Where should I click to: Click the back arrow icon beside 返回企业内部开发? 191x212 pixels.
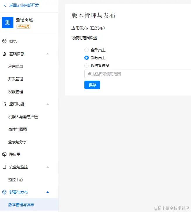[x=5, y=5]
